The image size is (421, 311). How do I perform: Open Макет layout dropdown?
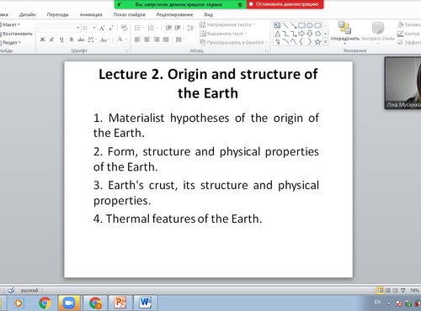10,24
